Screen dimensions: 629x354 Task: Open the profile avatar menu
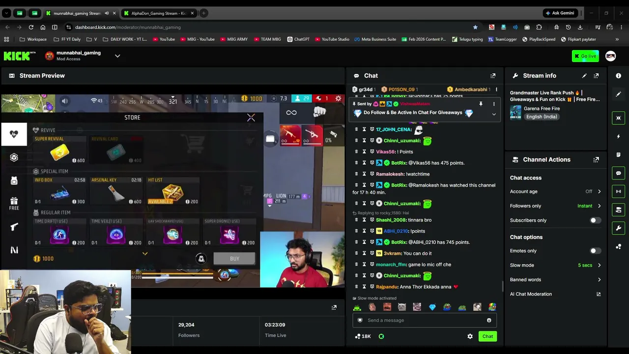click(x=610, y=56)
